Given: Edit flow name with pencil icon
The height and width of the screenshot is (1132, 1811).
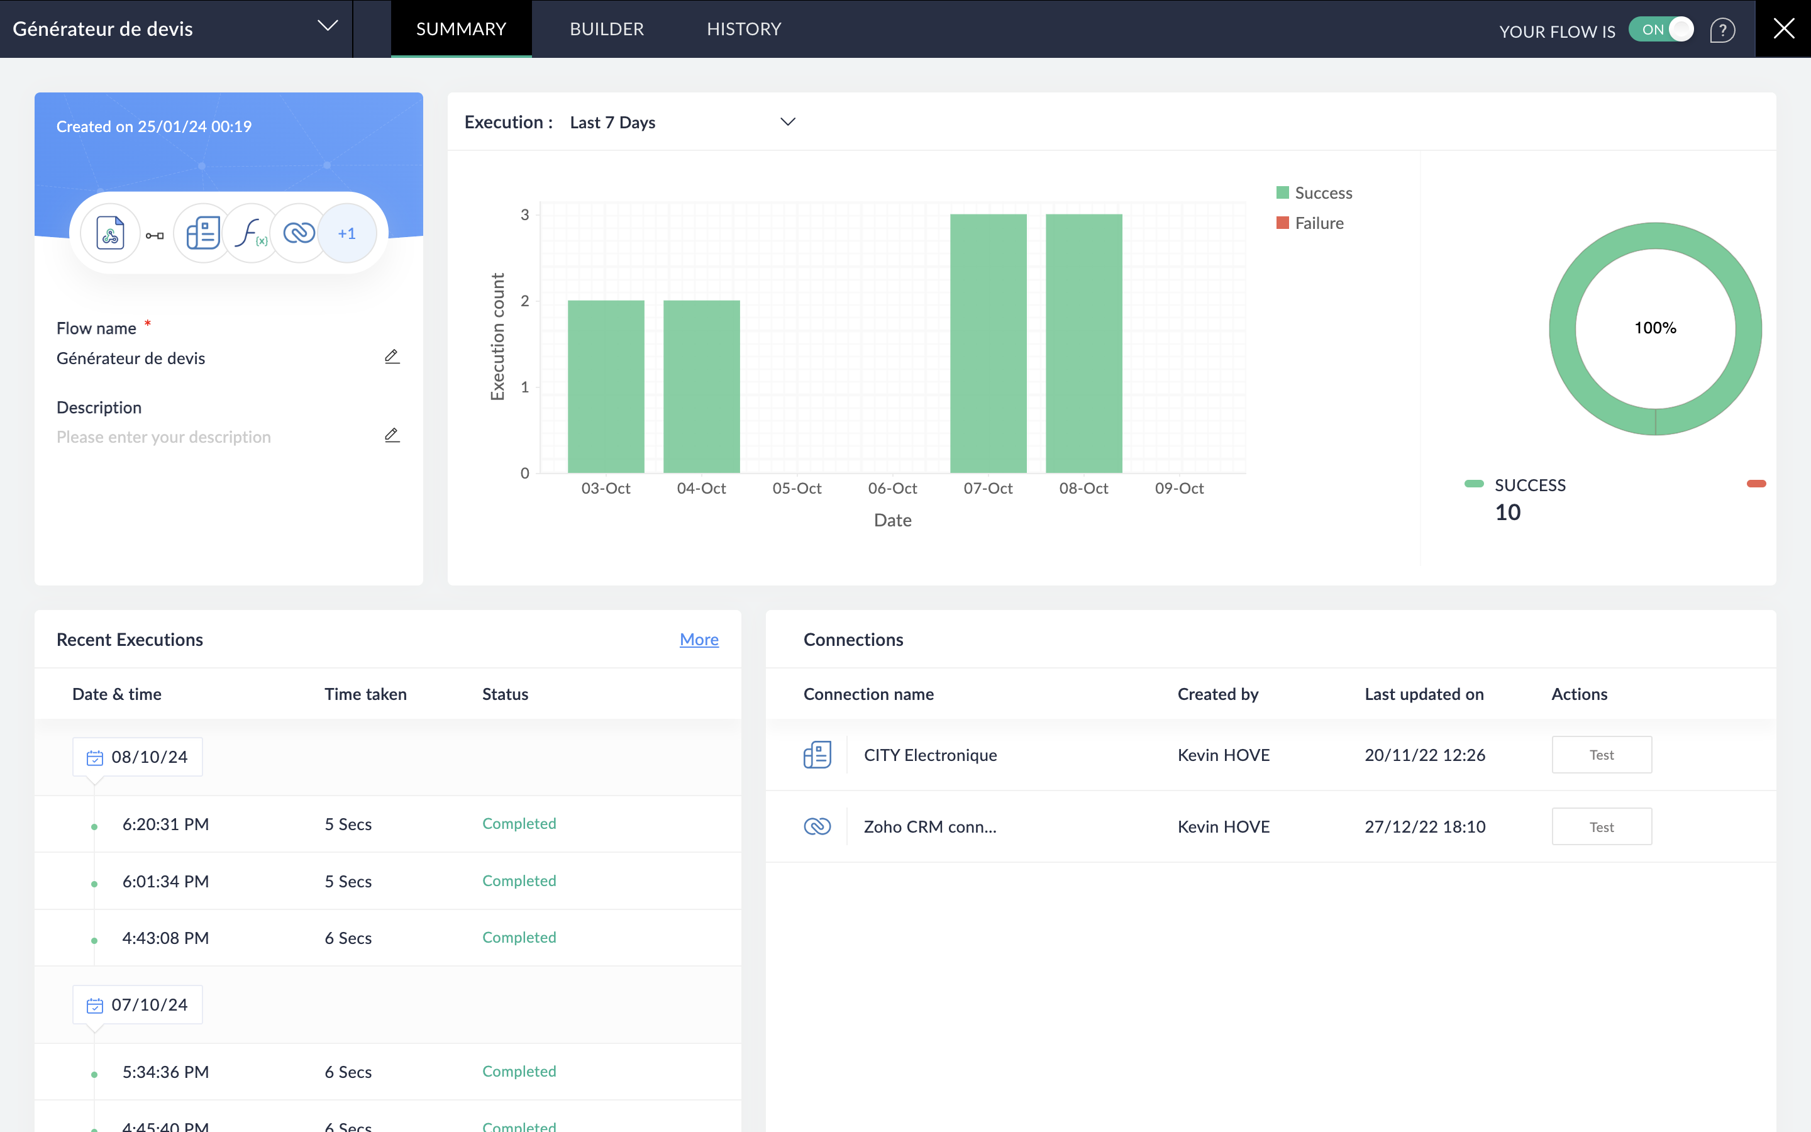Looking at the screenshot, I should 391,357.
